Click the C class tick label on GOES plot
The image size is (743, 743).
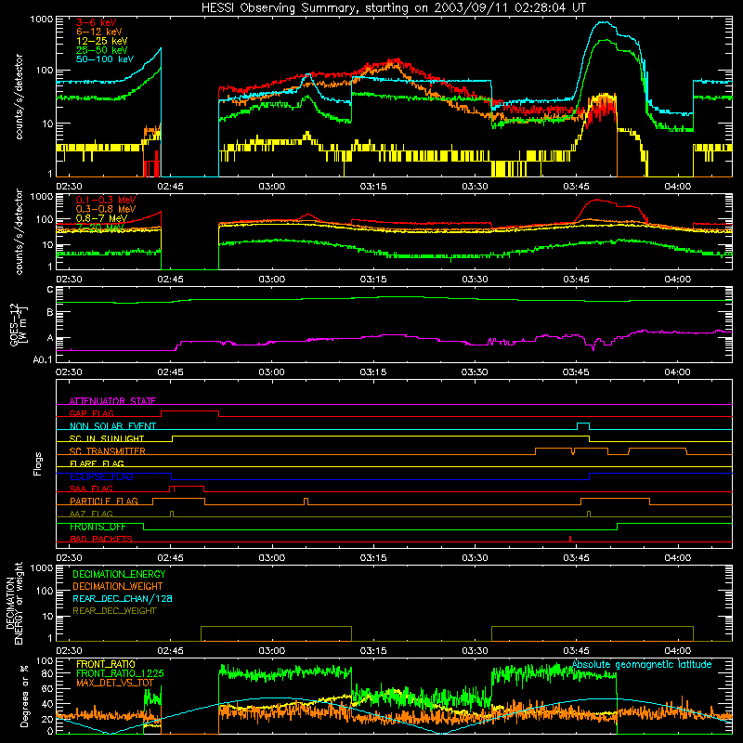pyautogui.click(x=50, y=290)
